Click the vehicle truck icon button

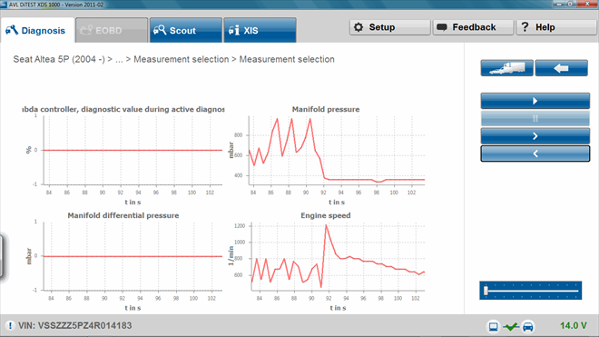(506, 68)
